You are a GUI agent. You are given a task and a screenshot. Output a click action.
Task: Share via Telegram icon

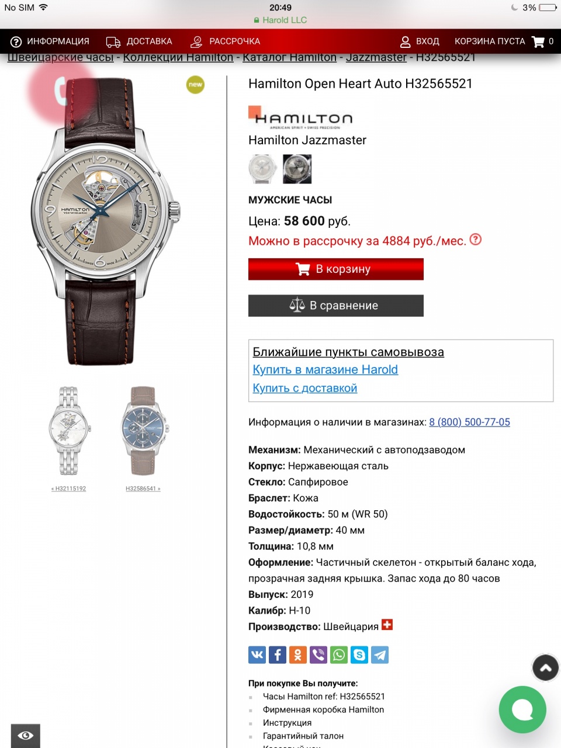pyautogui.click(x=380, y=654)
